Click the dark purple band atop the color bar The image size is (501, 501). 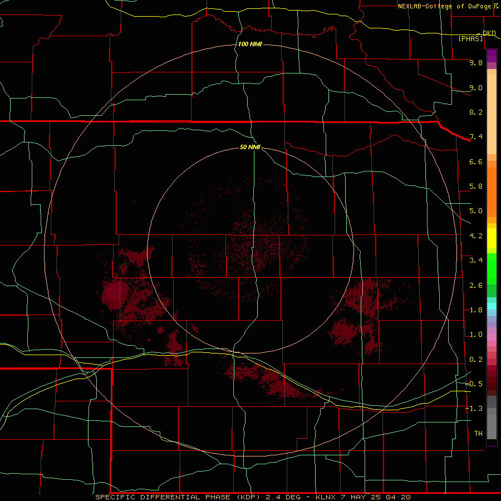(x=492, y=56)
